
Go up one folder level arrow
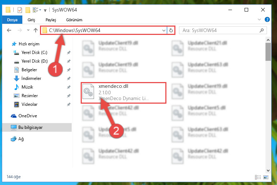[x=36, y=30]
